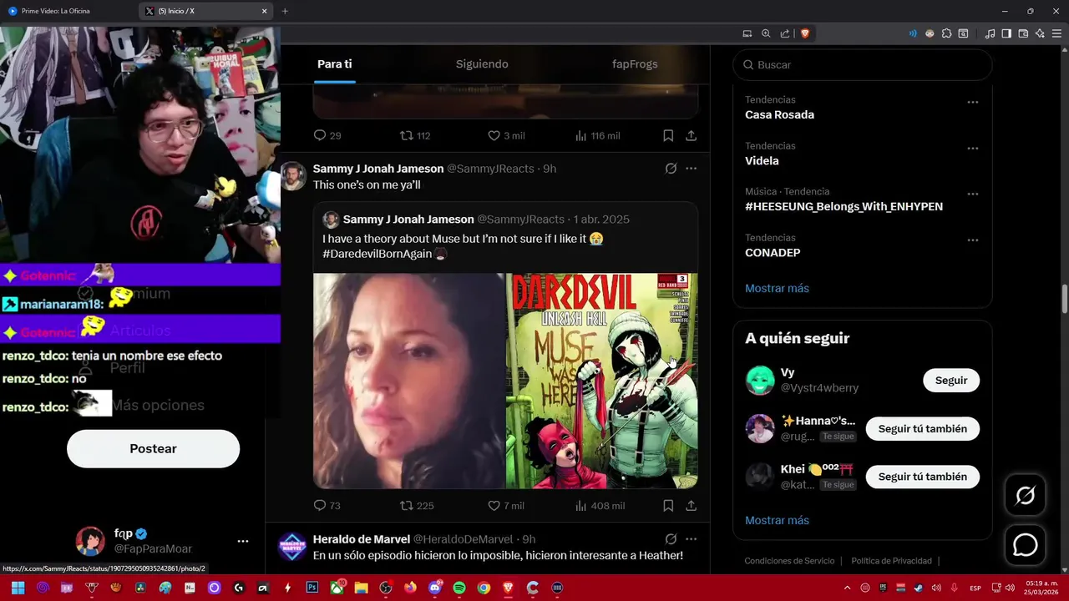Open Condiciones de Servicio link
Viewport: 1069px width, 601px height.
(789, 561)
